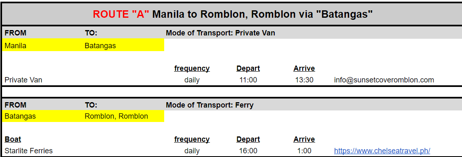This screenshot has height=157, width=462.
Task: Click the daily frequency for Starlite Ferries
Action: click(x=192, y=151)
